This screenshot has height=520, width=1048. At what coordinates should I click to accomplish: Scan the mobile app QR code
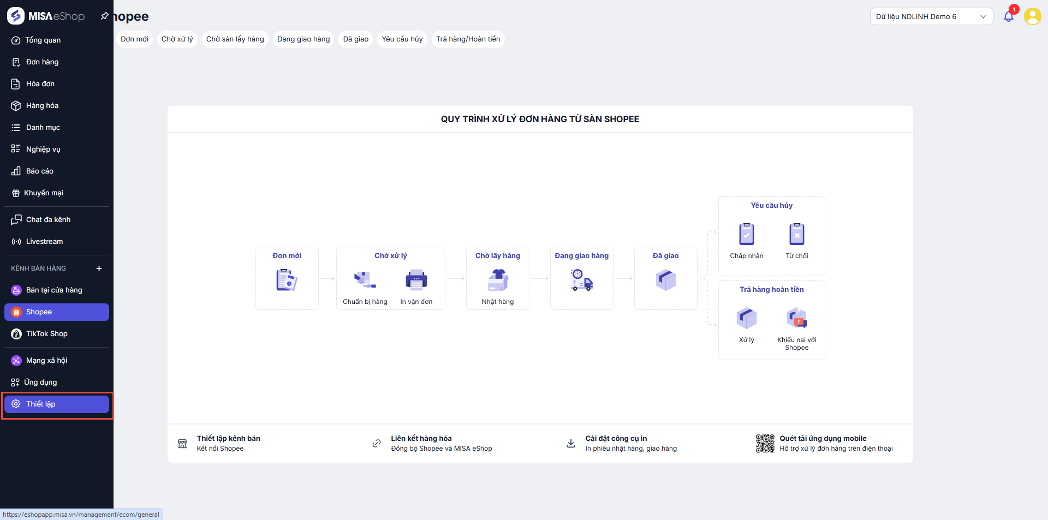(765, 444)
